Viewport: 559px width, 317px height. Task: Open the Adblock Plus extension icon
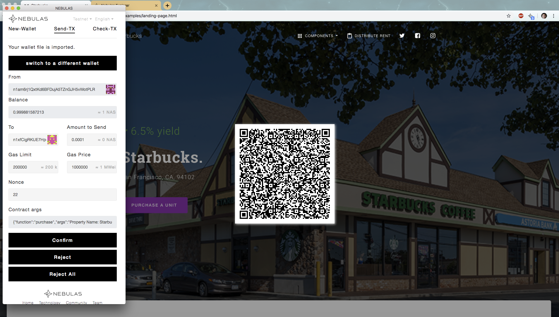point(521,16)
